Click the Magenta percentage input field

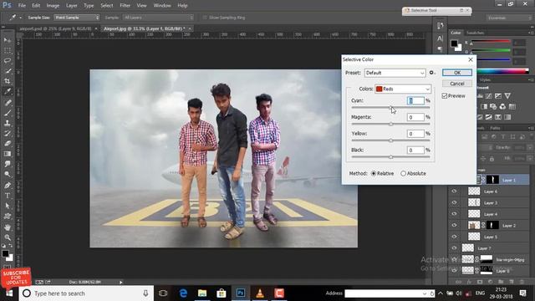(x=415, y=117)
